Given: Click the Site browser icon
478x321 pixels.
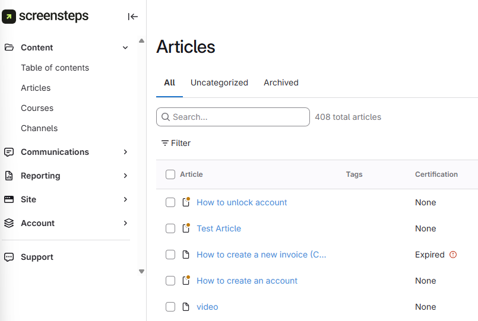Looking at the screenshot, I should pos(9,199).
